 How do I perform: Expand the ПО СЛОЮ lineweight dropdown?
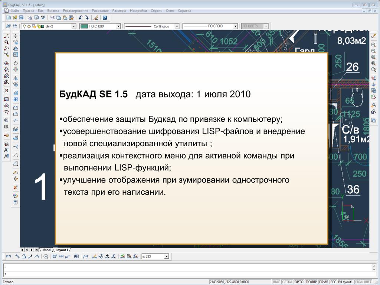tap(235, 26)
